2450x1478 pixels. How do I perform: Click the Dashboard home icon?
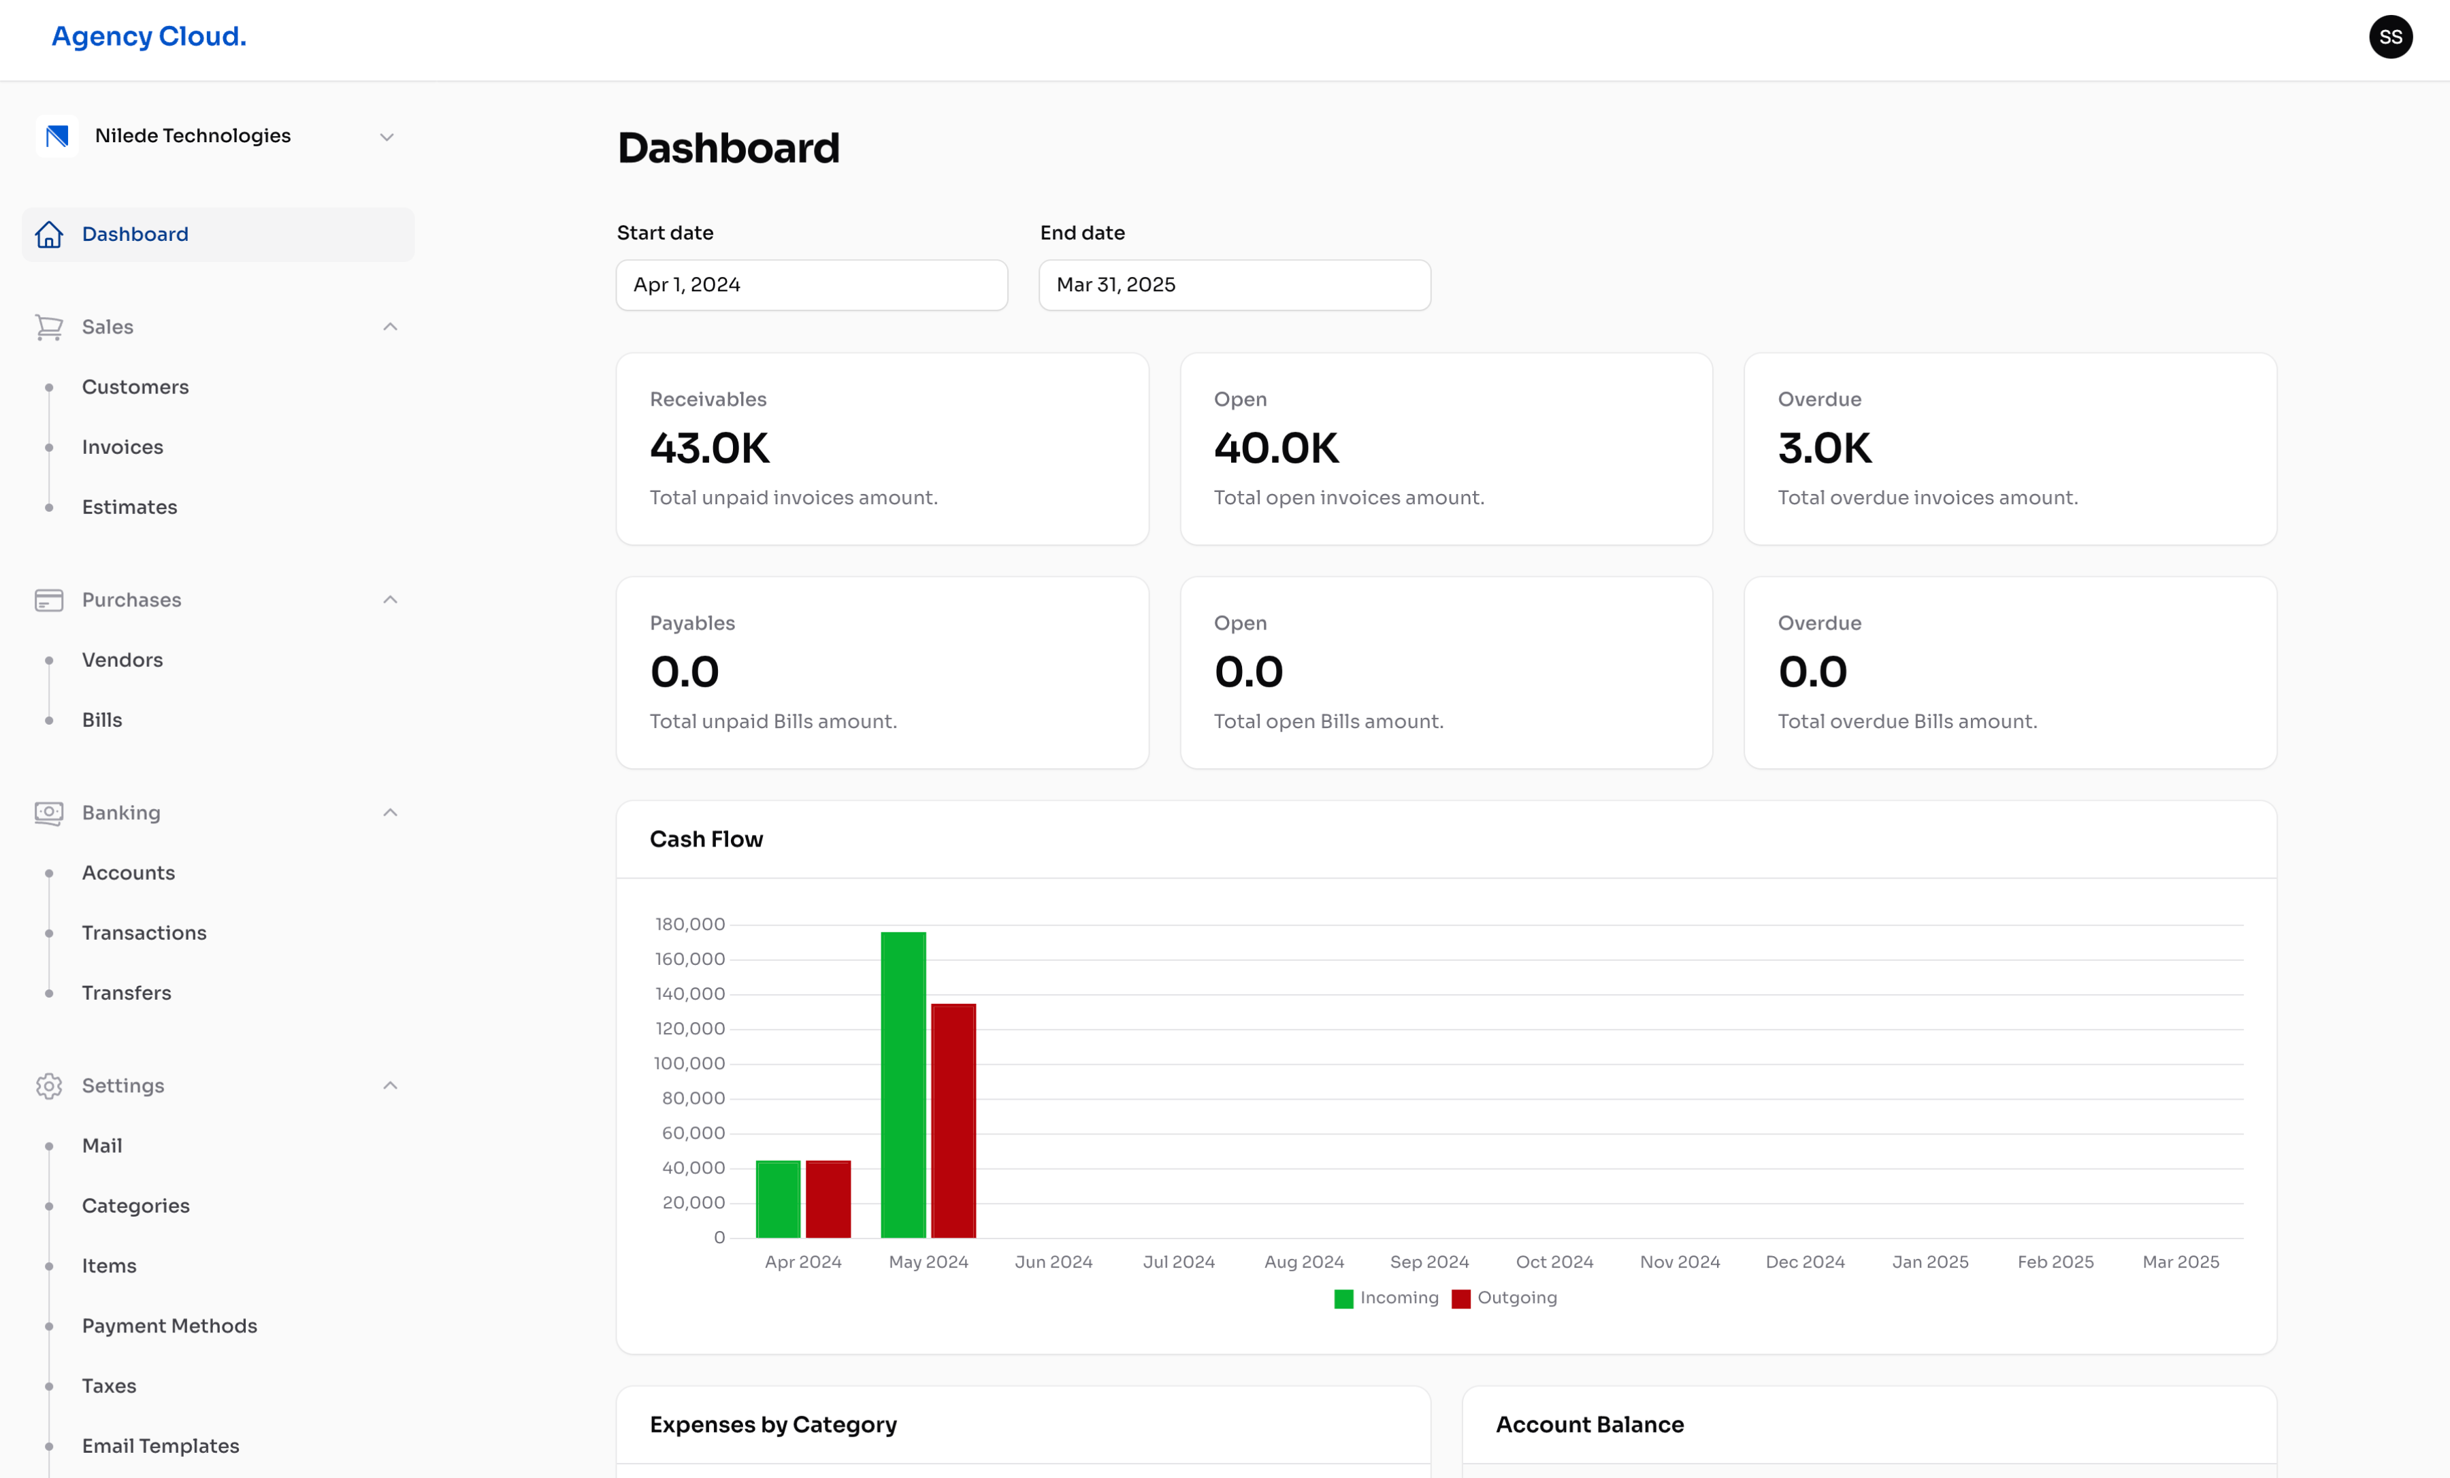(49, 235)
